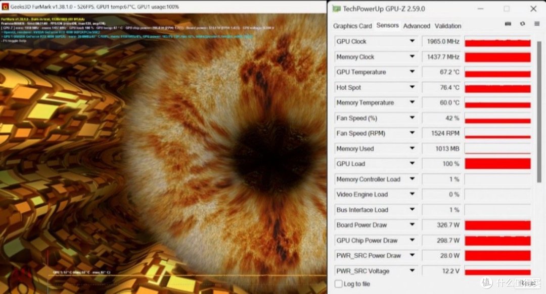
Task: Open the Memory Clock sensor dropdown
Action: pyautogui.click(x=413, y=56)
